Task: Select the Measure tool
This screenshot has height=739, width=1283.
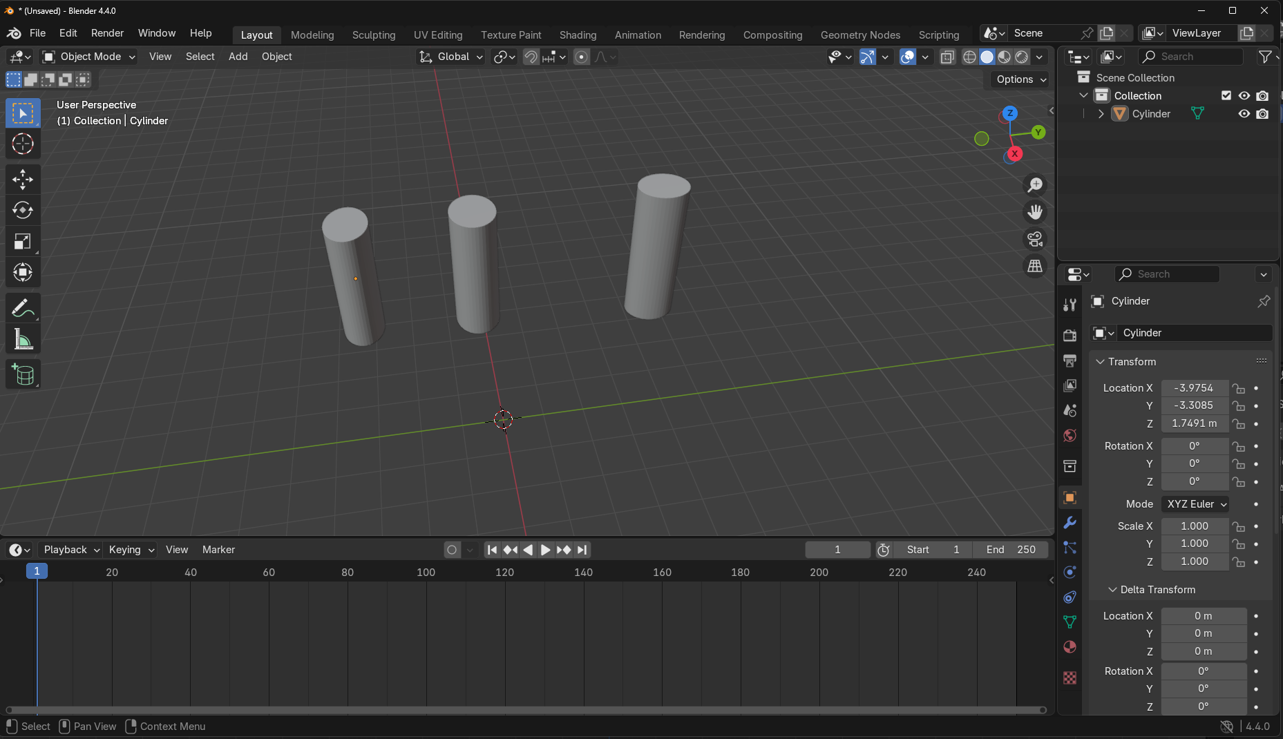Action: [x=23, y=339]
